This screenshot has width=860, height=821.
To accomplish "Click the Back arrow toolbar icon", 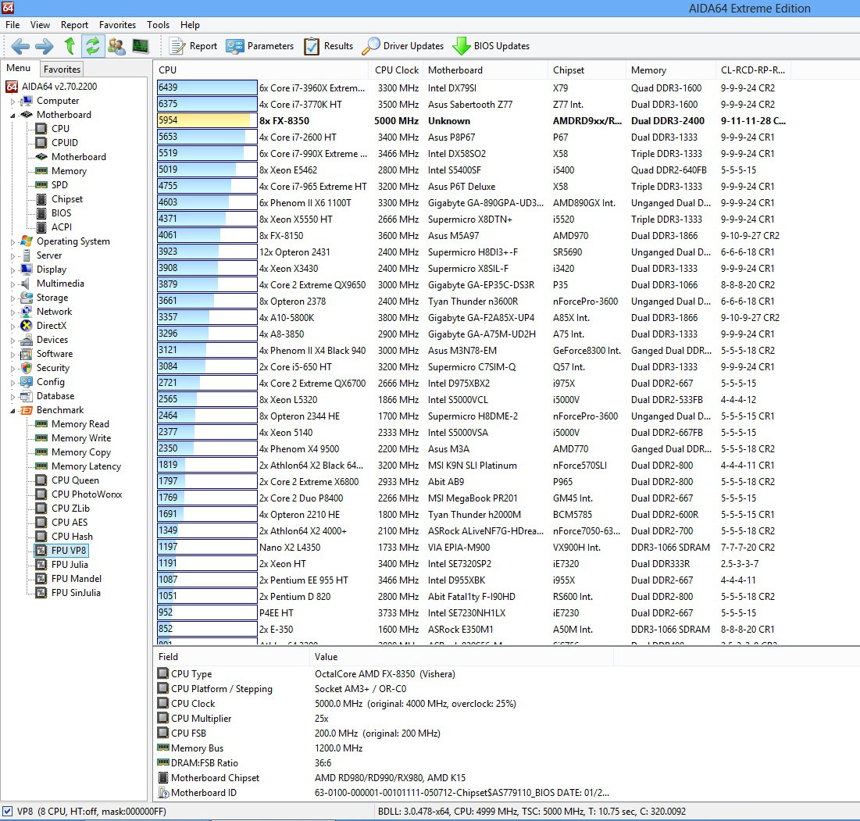I will click(20, 46).
